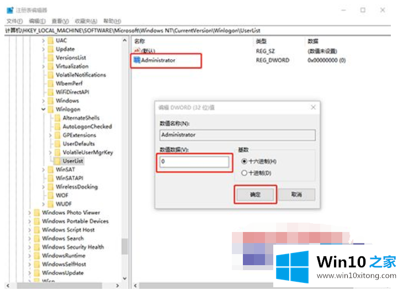The image size is (403, 290).
Task: Open the 文件(F) menu
Action: tap(14, 21)
